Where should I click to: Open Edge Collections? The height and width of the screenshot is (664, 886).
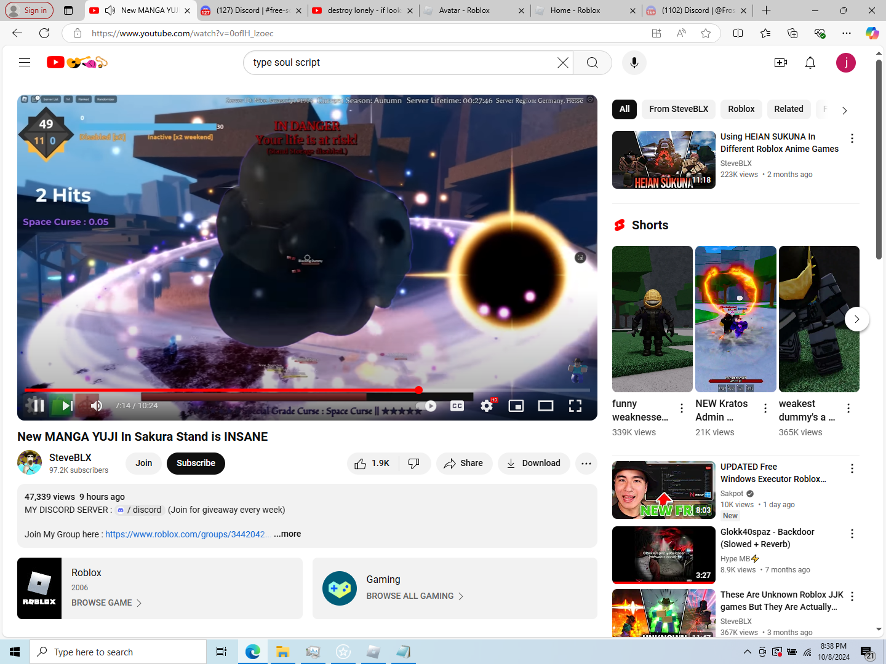(x=792, y=33)
